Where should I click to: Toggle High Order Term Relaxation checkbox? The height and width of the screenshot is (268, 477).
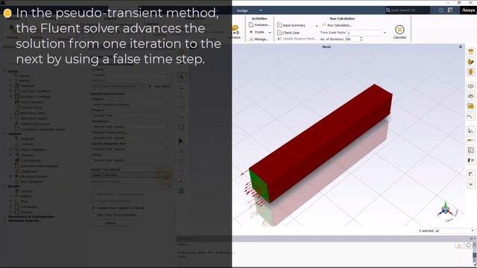(93, 215)
